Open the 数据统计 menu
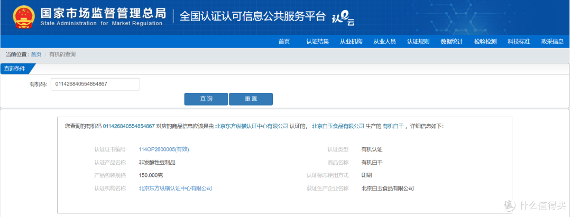The width and height of the screenshot is (571, 217). click(452, 41)
